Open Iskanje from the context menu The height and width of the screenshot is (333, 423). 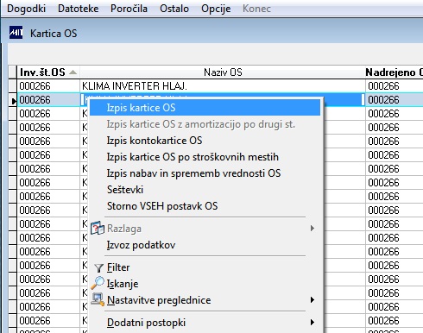tap(205, 284)
